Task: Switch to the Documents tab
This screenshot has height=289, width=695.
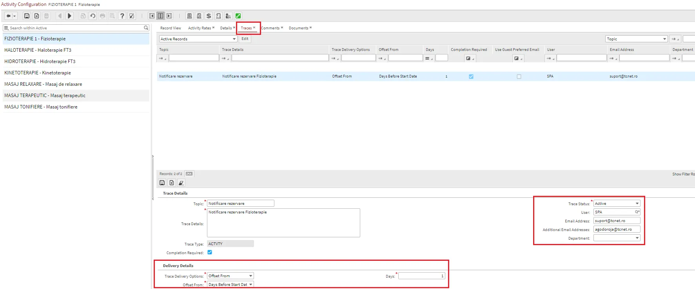Action: click(x=298, y=28)
